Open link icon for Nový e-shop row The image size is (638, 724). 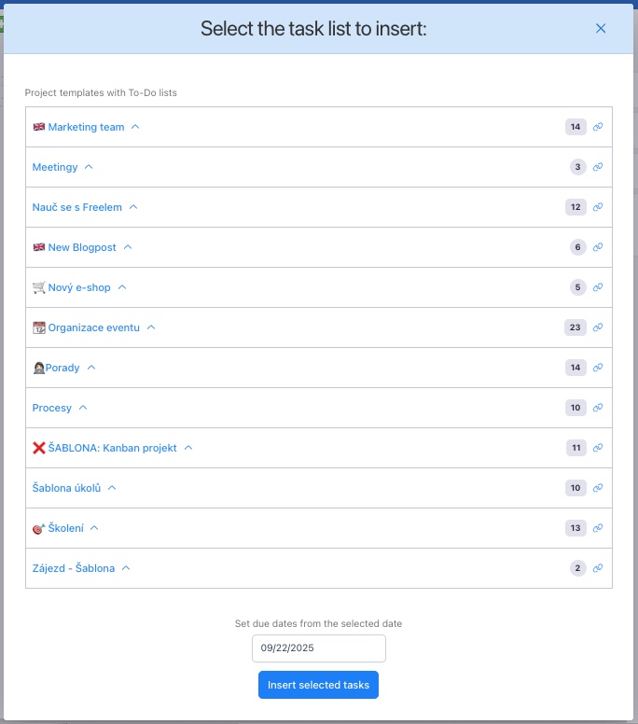pos(598,287)
